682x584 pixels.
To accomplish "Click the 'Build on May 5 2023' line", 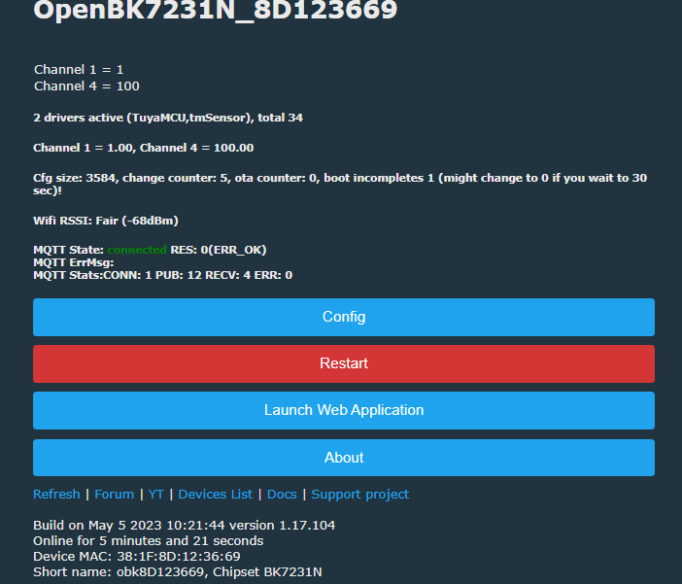I will click(184, 526).
